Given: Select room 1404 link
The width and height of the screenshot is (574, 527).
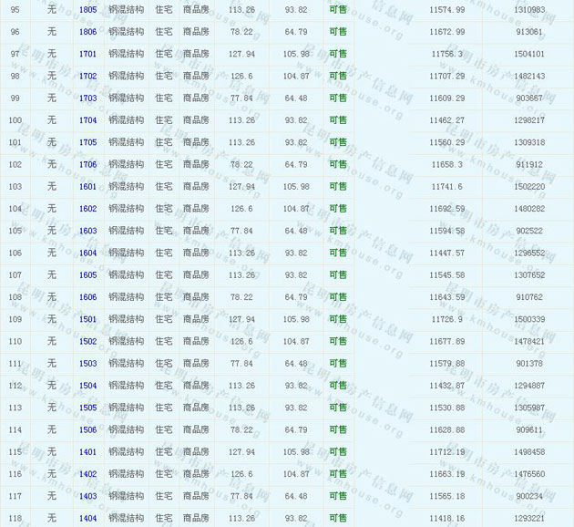Looking at the screenshot, I should [87, 518].
